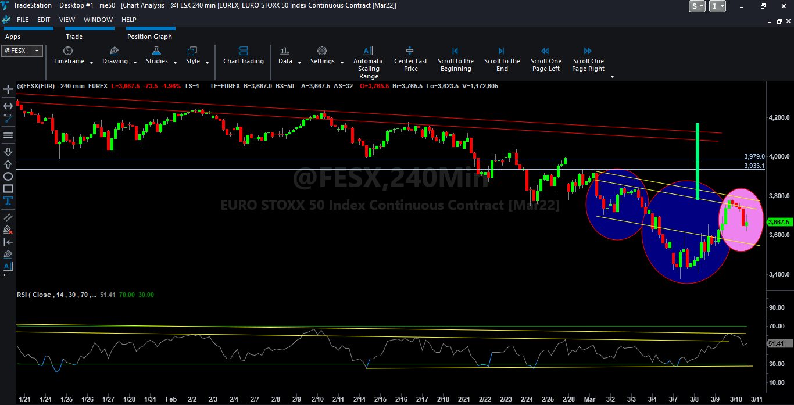This screenshot has height=405, width=794.
Task: Restore down the inner chart window
Action: (x=779, y=21)
